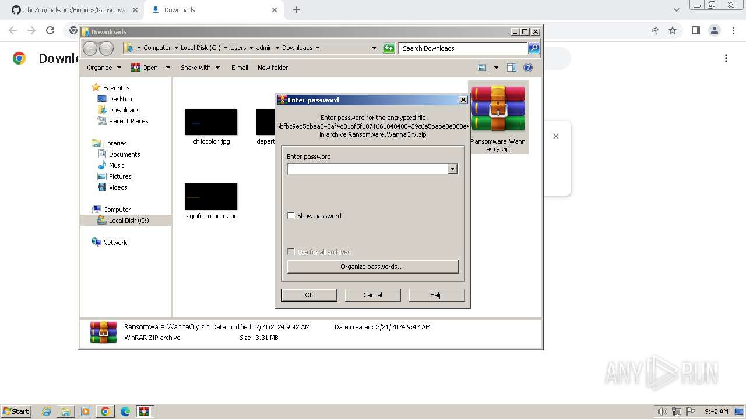This screenshot has width=746, height=419.
Task: Switch to Chrome on the taskbar
Action: tap(105, 411)
